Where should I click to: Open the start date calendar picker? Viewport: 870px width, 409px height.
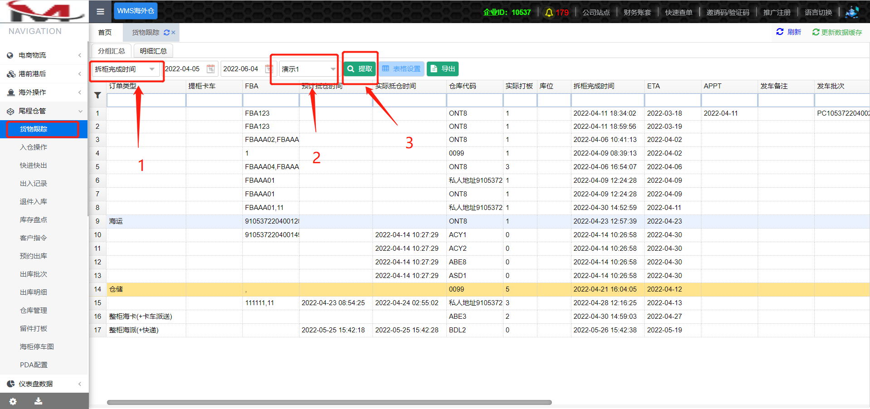pyautogui.click(x=211, y=69)
